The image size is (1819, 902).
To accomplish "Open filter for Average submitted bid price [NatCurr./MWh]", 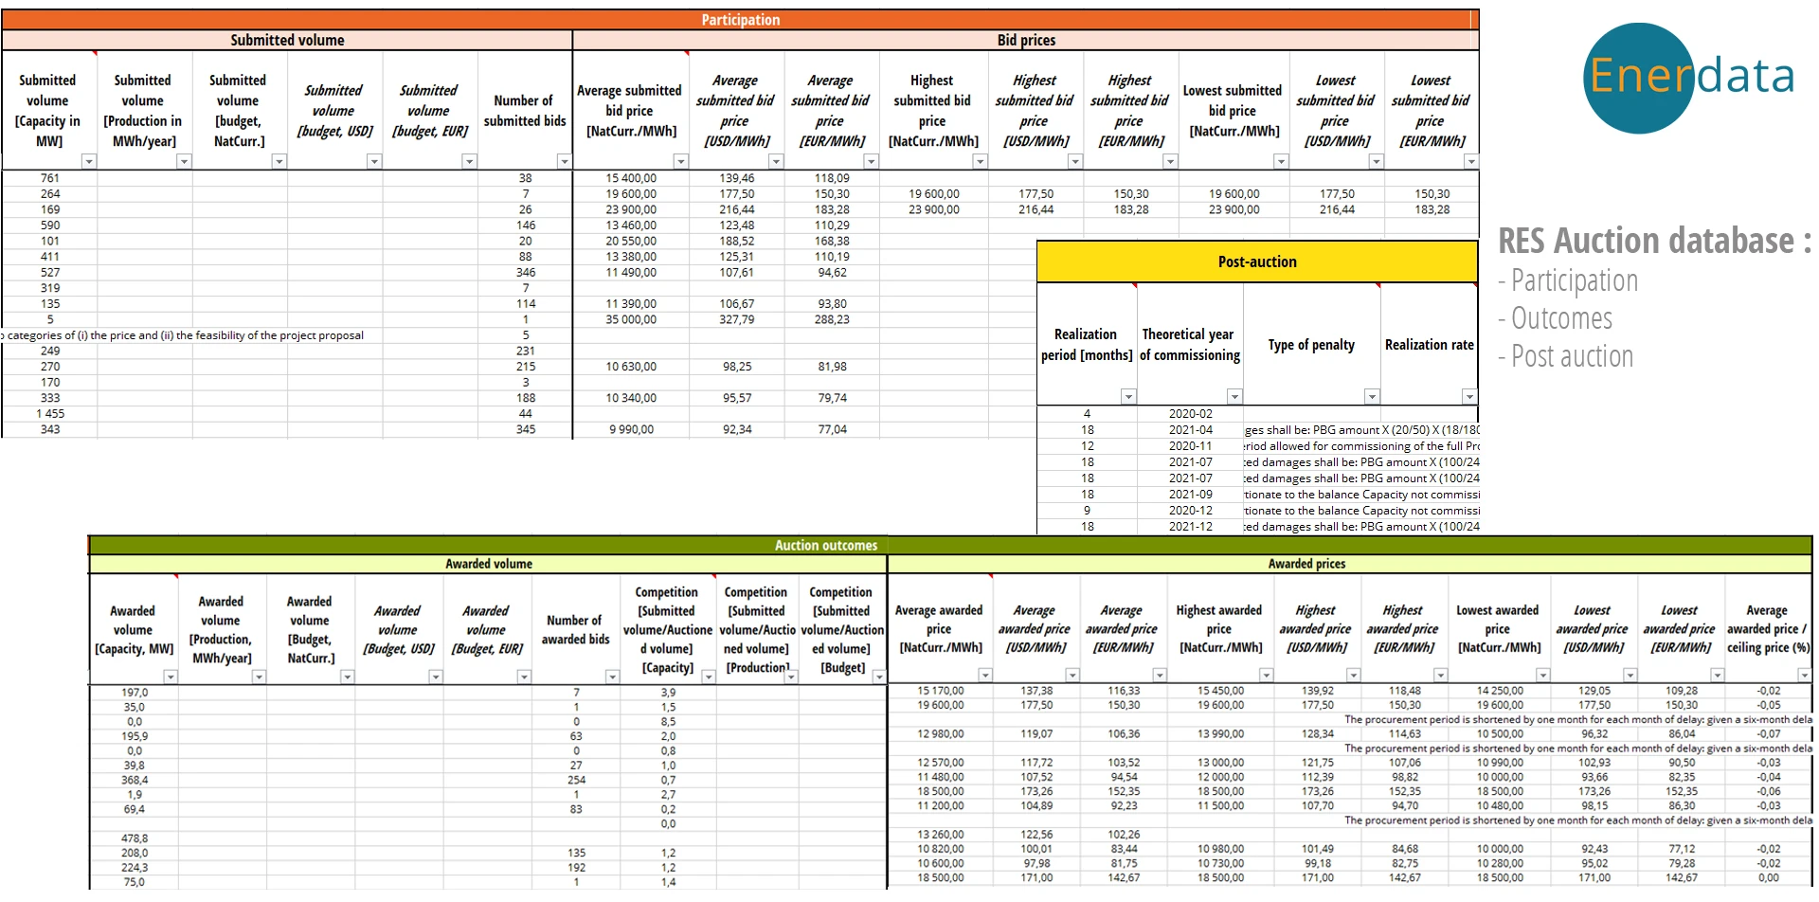I will click(680, 162).
